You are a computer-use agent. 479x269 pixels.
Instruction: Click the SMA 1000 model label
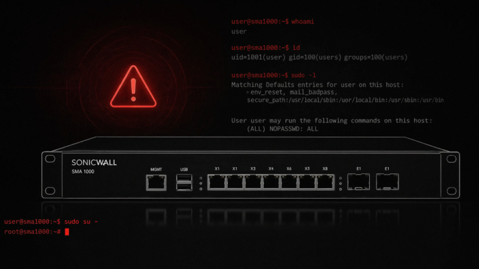click(83, 171)
